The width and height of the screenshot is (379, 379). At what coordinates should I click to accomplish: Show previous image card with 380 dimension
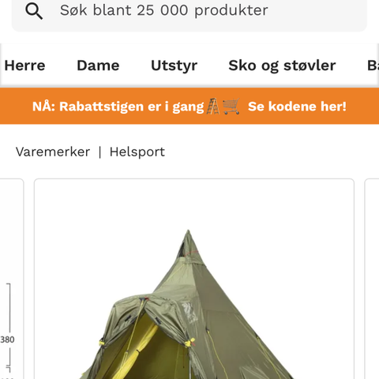[x=12, y=279]
